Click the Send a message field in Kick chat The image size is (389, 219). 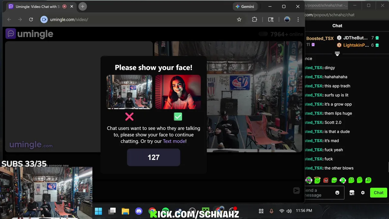pyautogui.click(x=324, y=193)
